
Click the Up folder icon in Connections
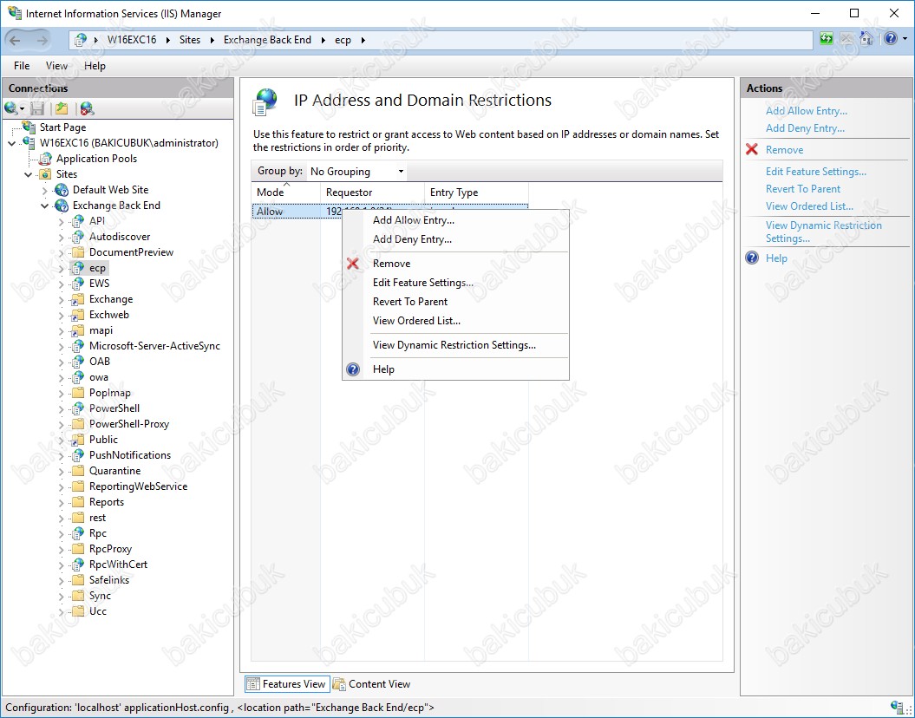coord(62,108)
